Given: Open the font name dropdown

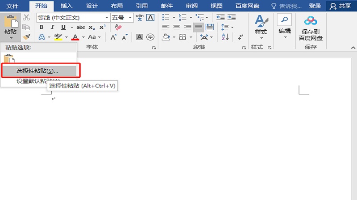Looking at the screenshot, I should pyautogui.click(x=107, y=18).
